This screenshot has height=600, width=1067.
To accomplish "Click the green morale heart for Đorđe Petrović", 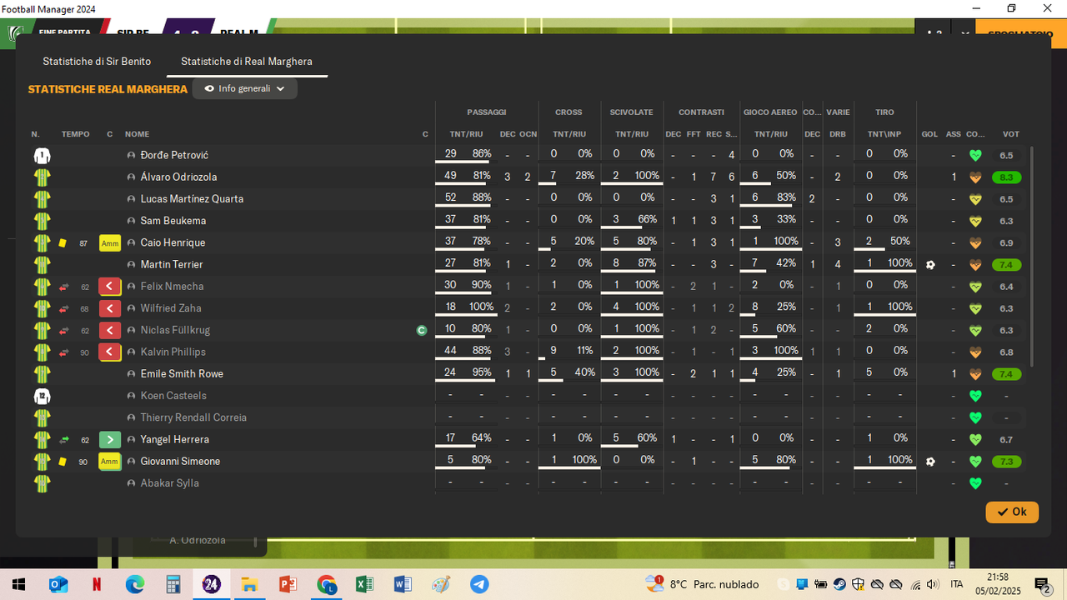I will pyautogui.click(x=975, y=155).
